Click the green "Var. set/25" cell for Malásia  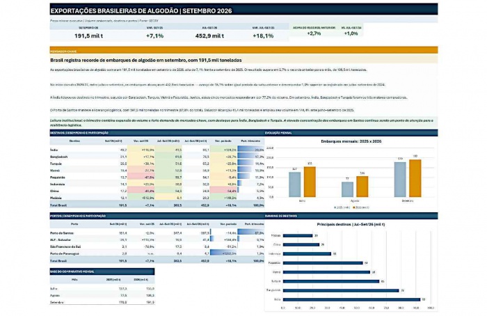141,198
